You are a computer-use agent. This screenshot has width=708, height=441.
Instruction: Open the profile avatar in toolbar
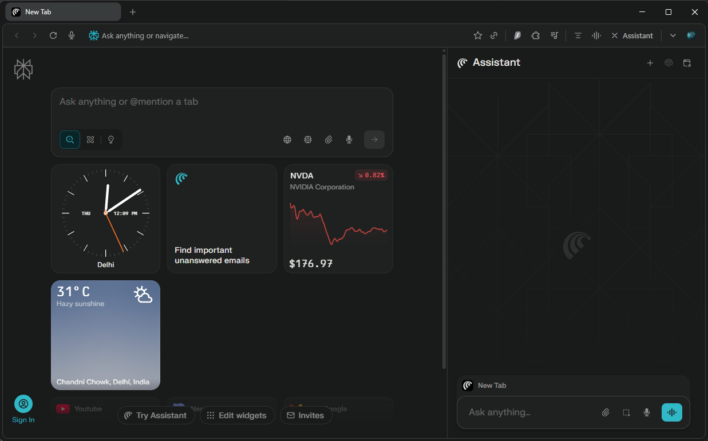click(691, 35)
